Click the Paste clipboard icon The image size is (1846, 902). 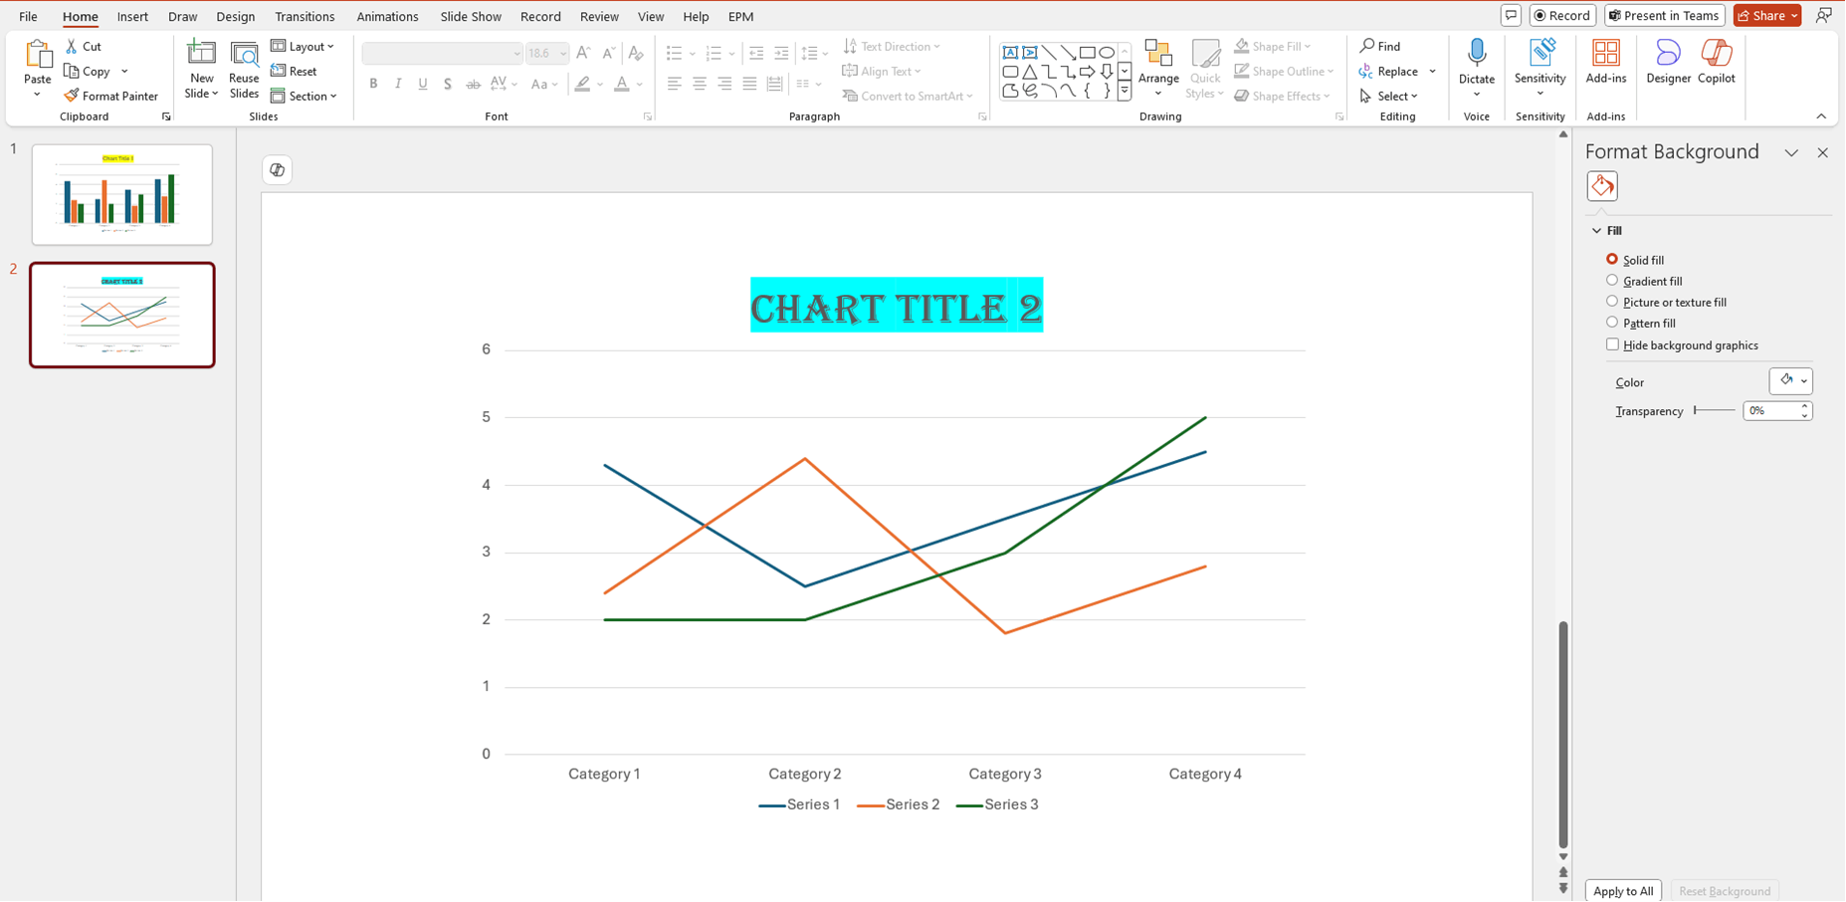click(38, 55)
